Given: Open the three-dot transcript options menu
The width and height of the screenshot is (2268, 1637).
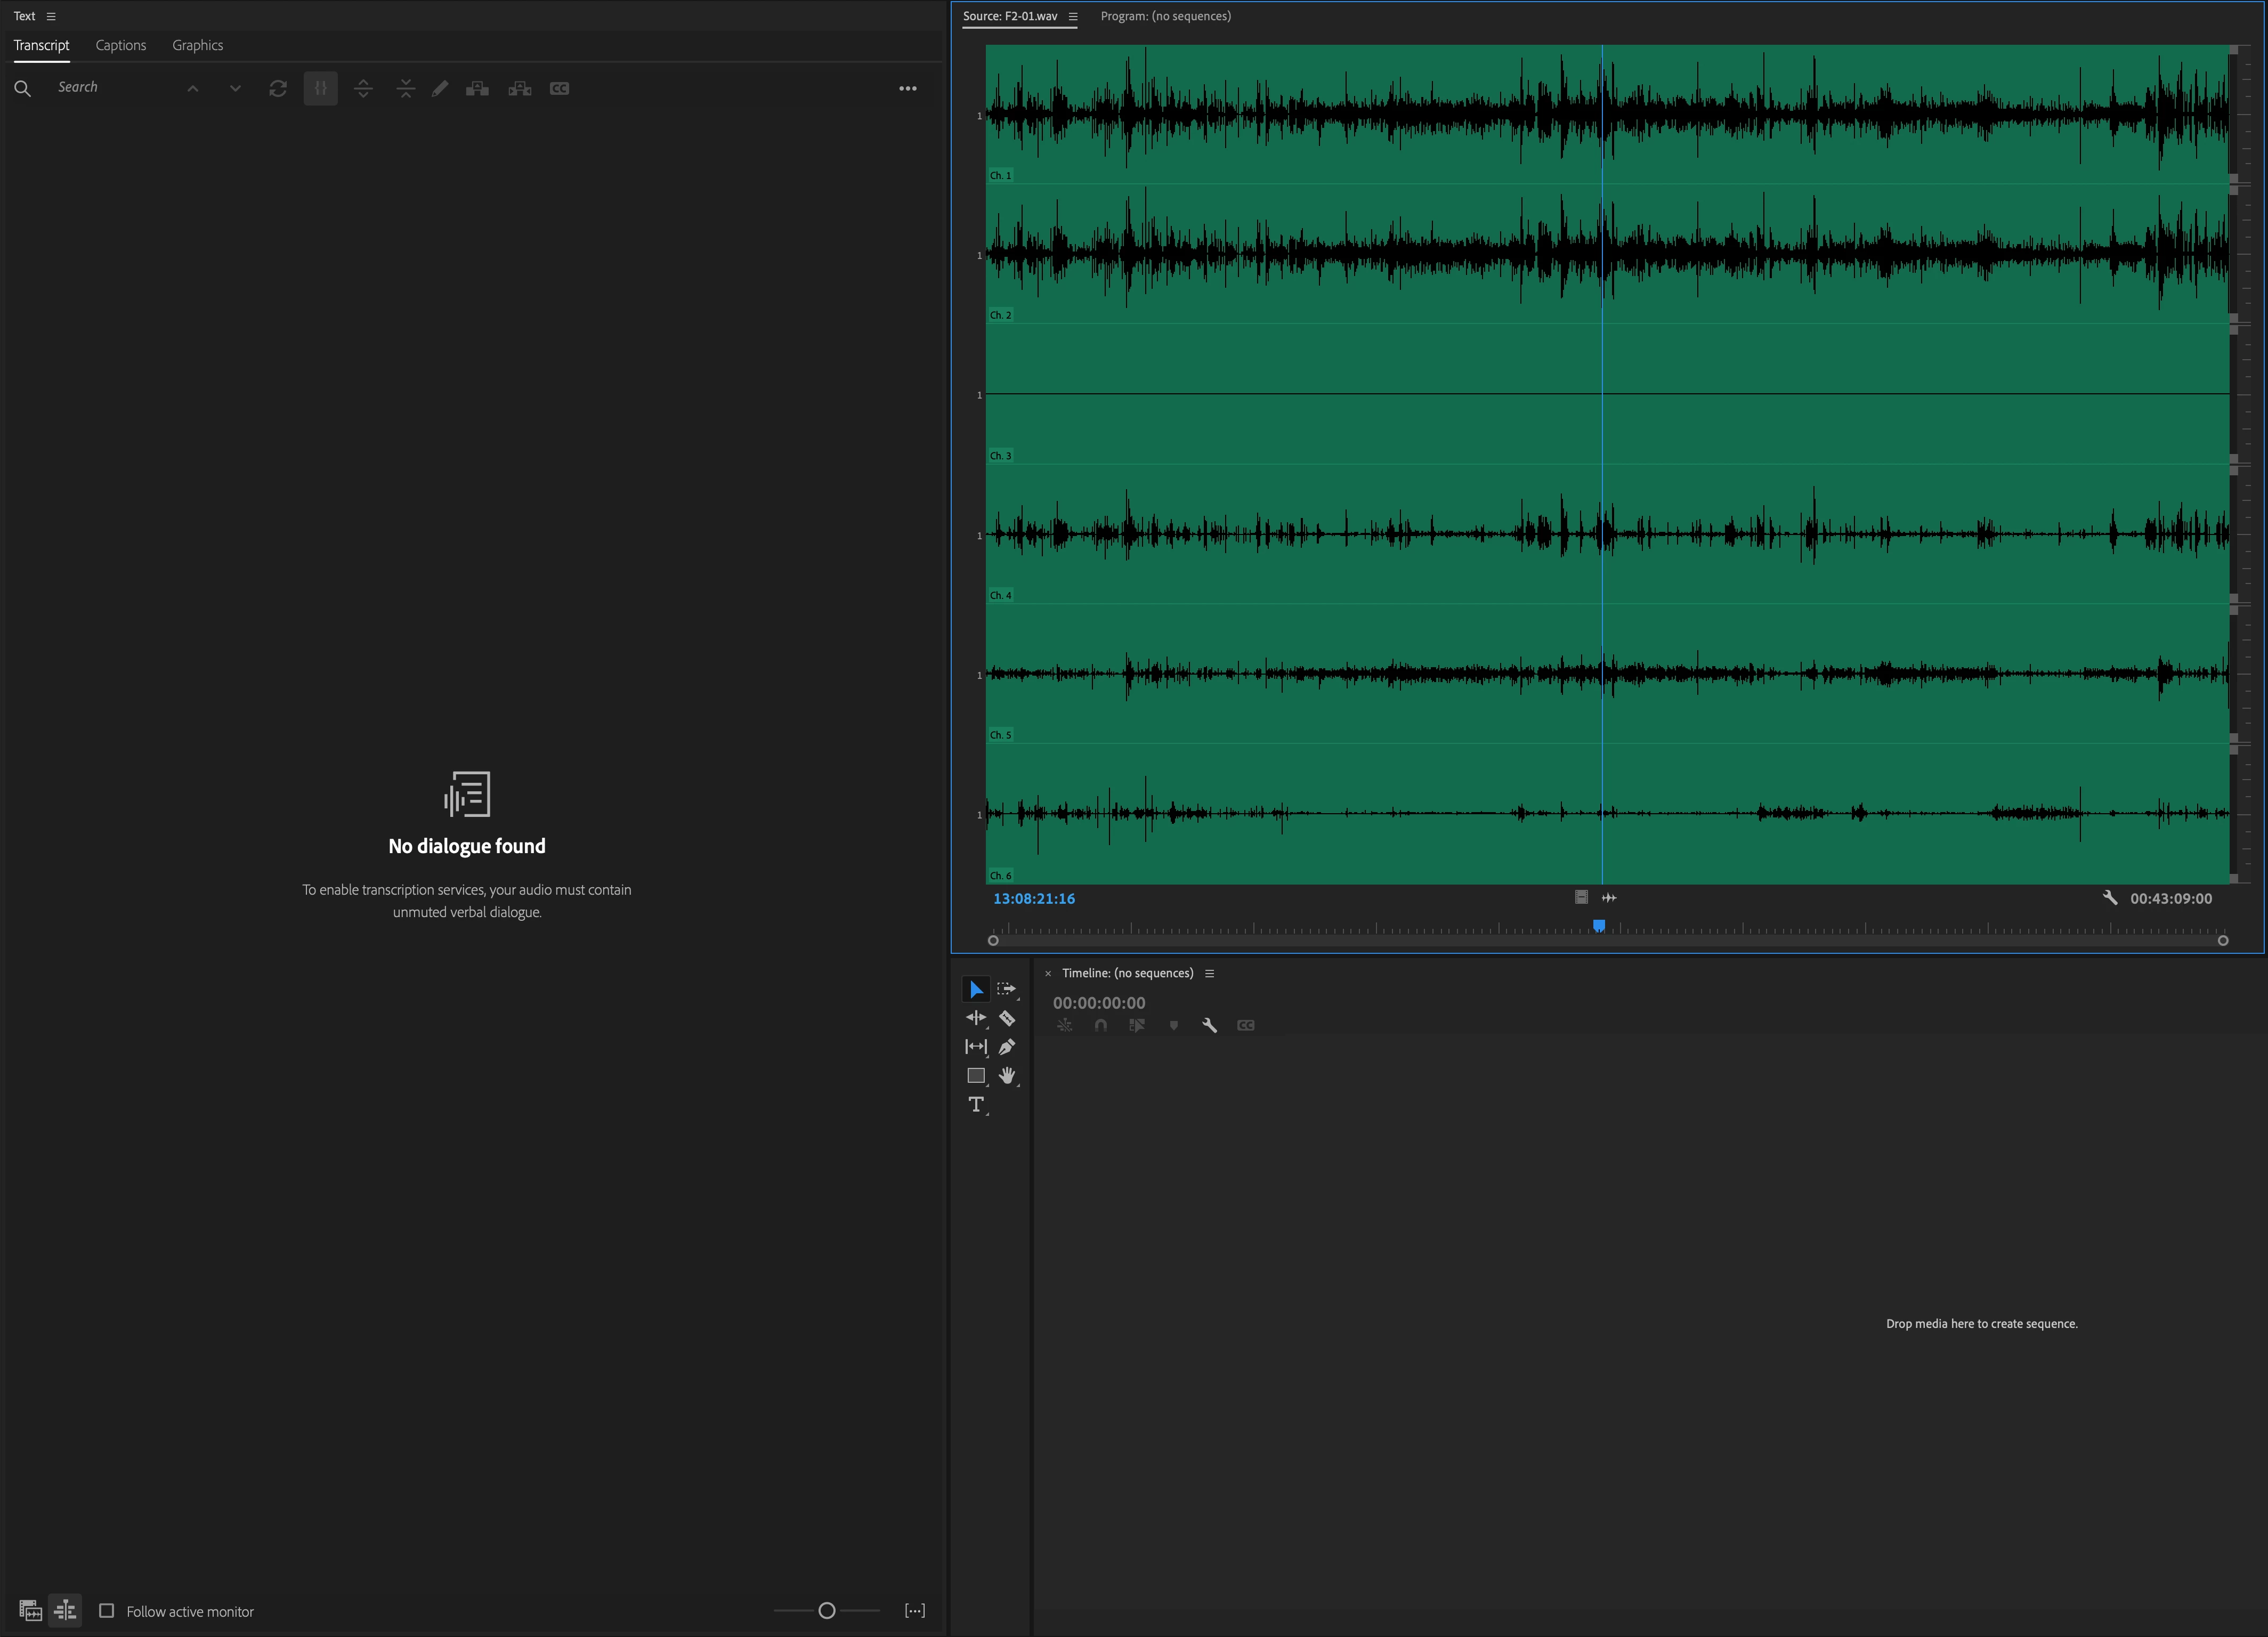Looking at the screenshot, I should [908, 89].
